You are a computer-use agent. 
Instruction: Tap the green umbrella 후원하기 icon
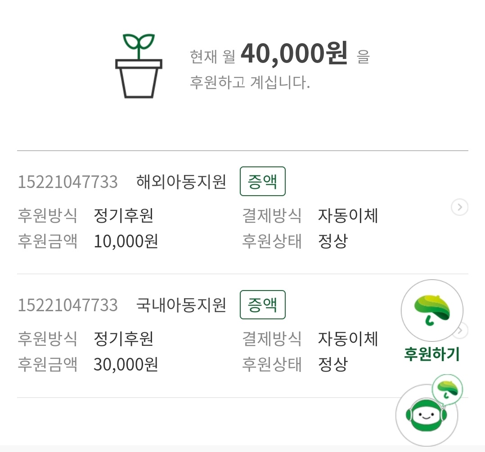pos(431,311)
